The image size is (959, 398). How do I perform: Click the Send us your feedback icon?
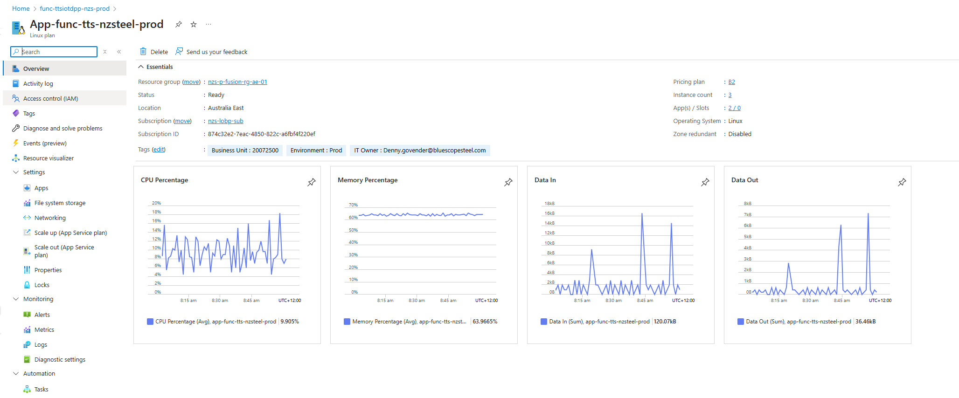(x=179, y=52)
